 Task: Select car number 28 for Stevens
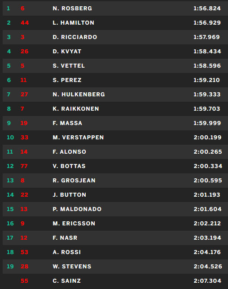coord(24,267)
